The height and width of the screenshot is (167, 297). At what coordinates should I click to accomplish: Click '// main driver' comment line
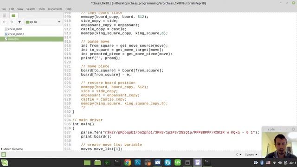coord(88,120)
